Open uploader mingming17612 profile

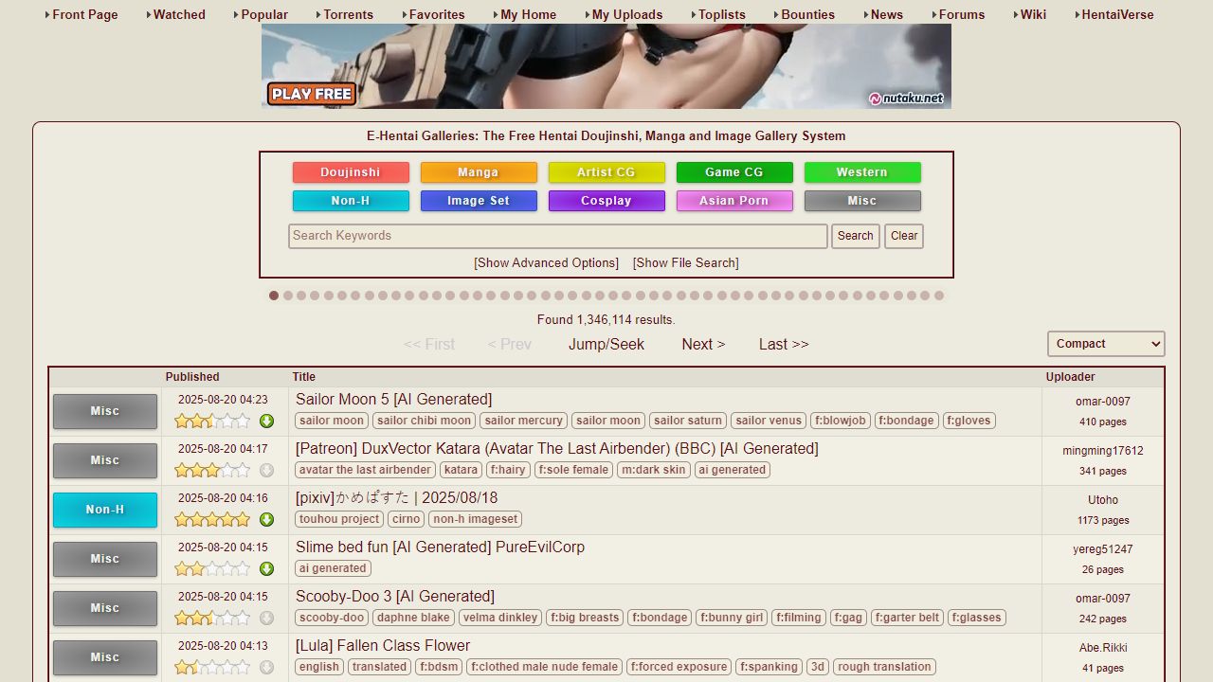tap(1103, 451)
